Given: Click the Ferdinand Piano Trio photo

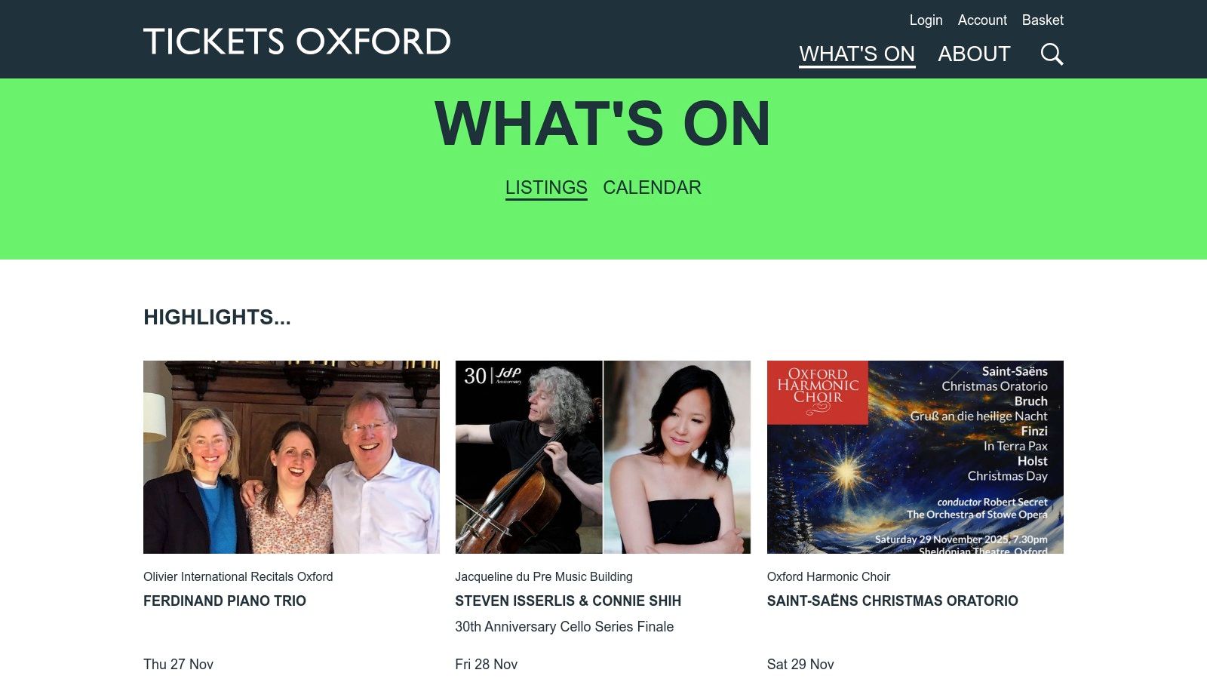Looking at the screenshot, I should [291, 457].
